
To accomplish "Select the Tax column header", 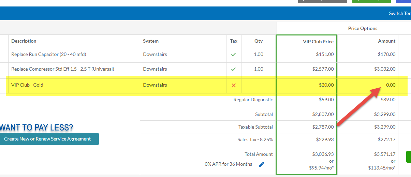I will click(234, 41).
